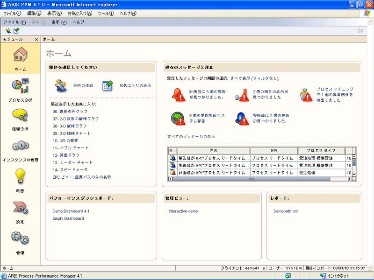Open favorite 08- 3-D 縦棒グラフ
Screen dimensions: 374x280
pyautogui.click(x=69, y=126)
